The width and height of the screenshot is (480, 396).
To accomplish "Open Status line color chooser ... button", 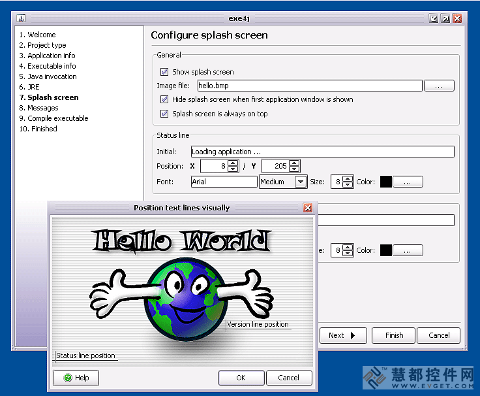I will click(408, 182).
